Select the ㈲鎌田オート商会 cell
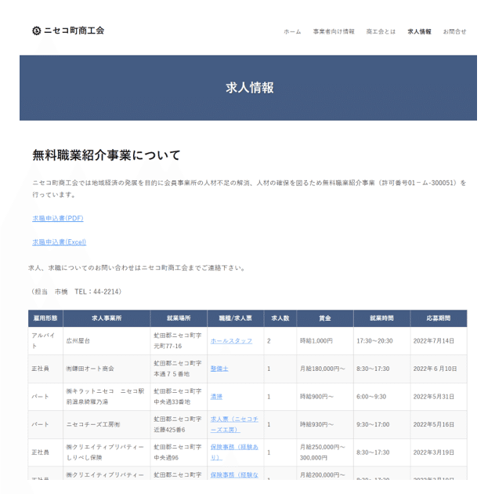This screenshot has height=494, width=488. point(107,369)
